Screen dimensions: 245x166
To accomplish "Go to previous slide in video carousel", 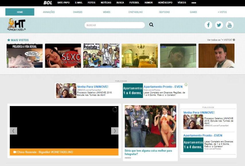I will (13, 131).
